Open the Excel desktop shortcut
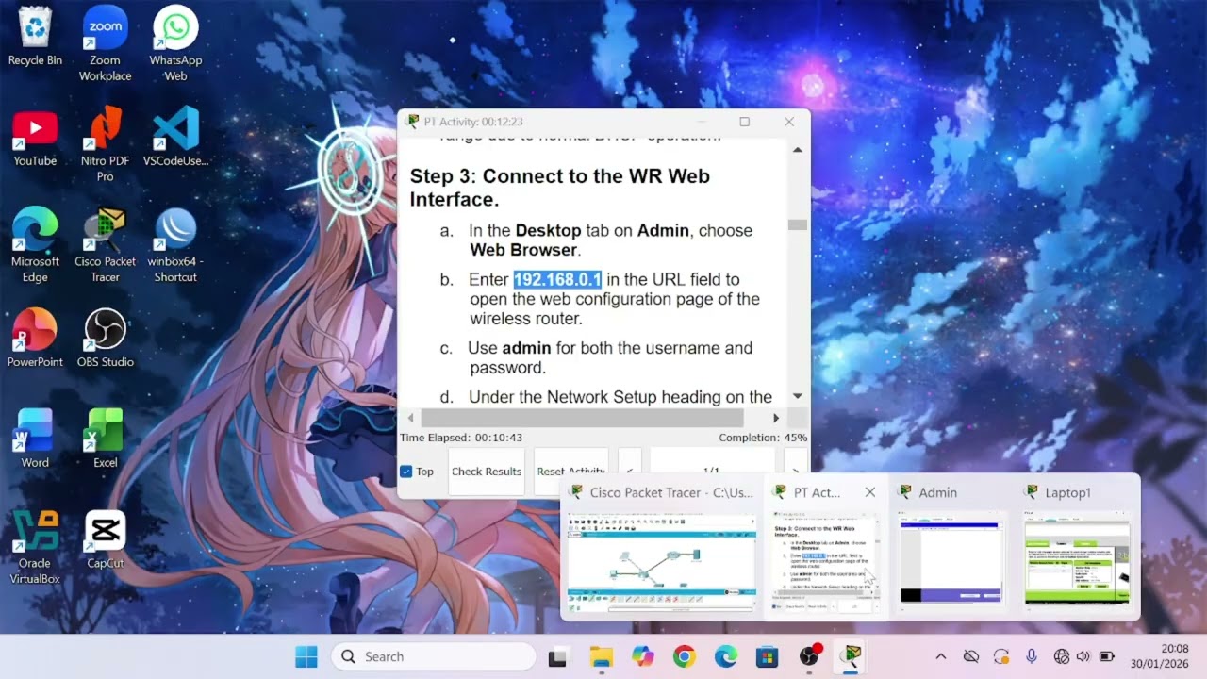Screen dimensions: 1207x679 [x=105, y=439]
